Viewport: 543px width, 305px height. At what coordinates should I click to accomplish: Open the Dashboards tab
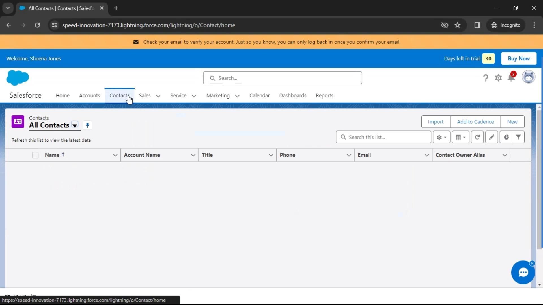point(293,96)
